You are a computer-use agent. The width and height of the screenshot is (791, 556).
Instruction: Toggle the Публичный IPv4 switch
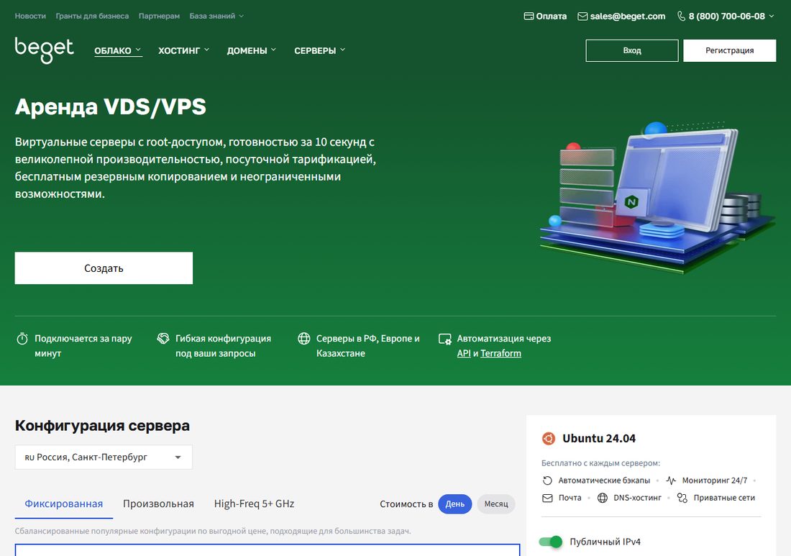pyautogui.click(x=550, y=542)
